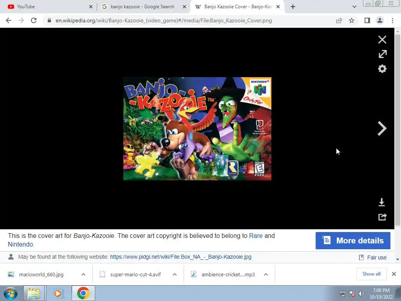Open the pidgi.net source website link

tap(181, 257)
